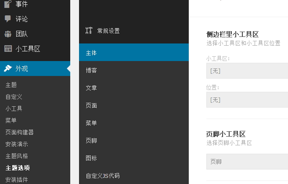
Task: Select the 主体 options tab
Action: tap(134, 52)
